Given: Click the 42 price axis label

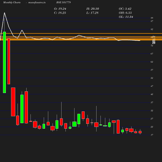Looking at the screenshot, I should click(152, 94).
